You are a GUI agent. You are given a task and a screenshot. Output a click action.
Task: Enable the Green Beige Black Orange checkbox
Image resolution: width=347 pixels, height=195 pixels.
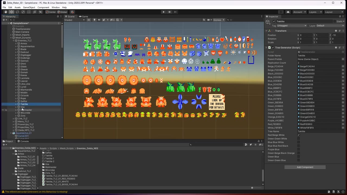pos(298,153)
